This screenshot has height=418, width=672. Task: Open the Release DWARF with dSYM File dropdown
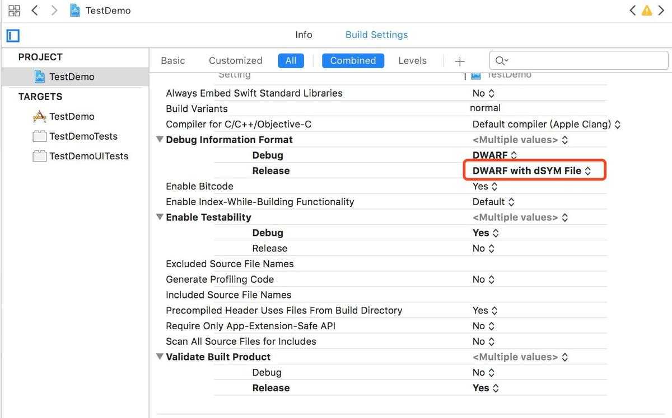[x=532, y=171]
